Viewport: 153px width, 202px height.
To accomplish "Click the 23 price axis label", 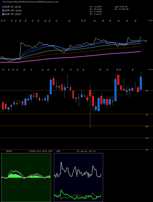I will click(147, 91).
